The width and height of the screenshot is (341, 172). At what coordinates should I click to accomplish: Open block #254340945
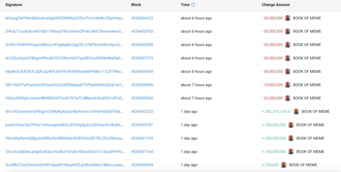click(142, 165)
